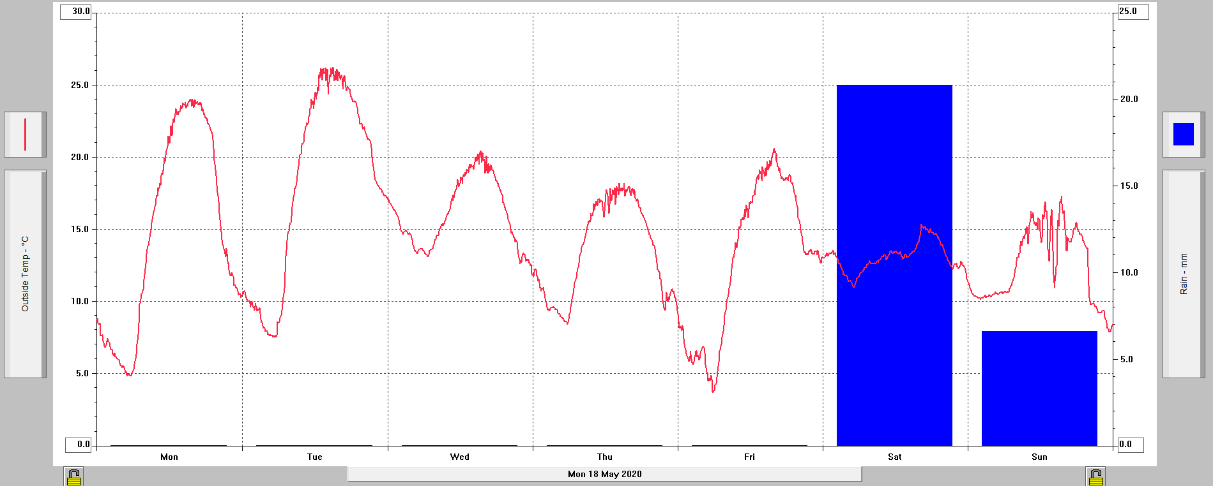This screenshot has height=486, width=1213.
Task: Click the Tue day label on axis
Action: point(314,457)
